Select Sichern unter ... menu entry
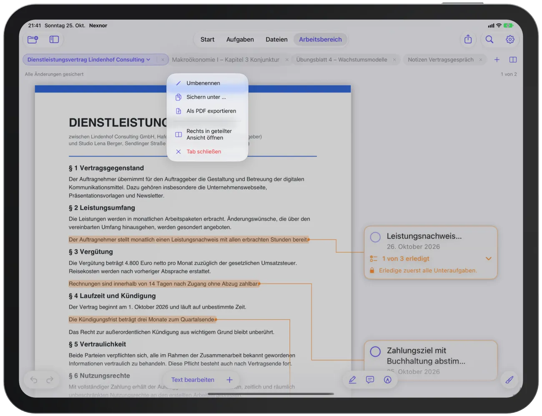This screenshot has width=542, height=416. tap(207, 97)
